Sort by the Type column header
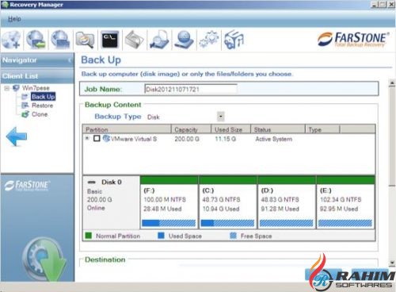396x292 pixels. pos(322,129)
